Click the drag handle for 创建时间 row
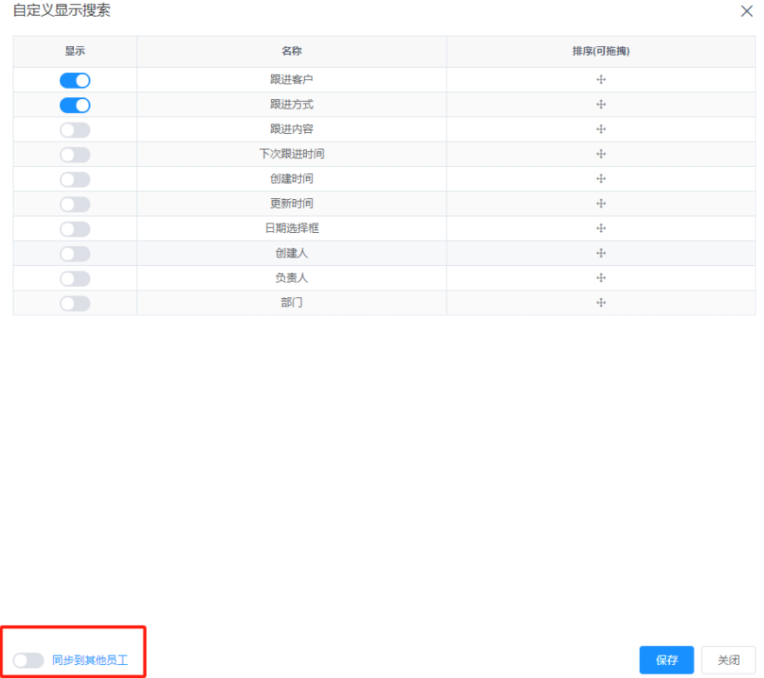The image size is (764, 678). pyautogui.click(x=601, y=178)
